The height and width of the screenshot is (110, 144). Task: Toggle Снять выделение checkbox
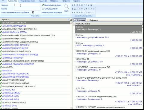pyautogui.click(x=43, y=9)
